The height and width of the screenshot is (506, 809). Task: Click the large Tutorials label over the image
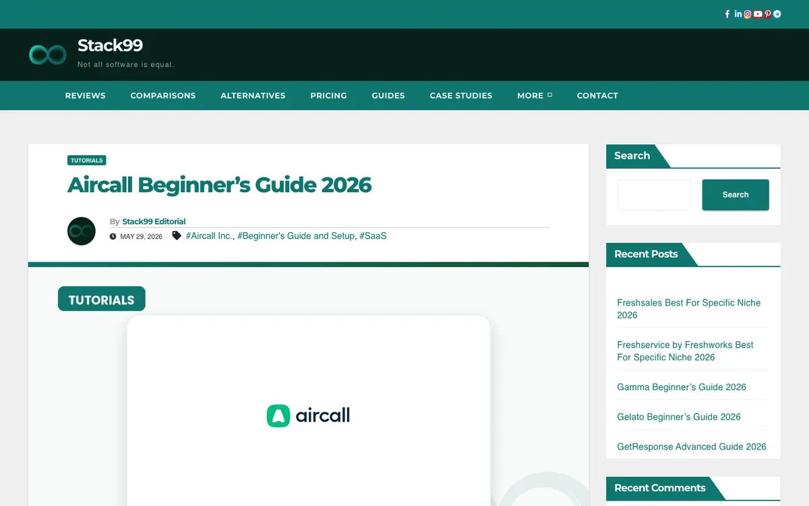tap(102, 300)
